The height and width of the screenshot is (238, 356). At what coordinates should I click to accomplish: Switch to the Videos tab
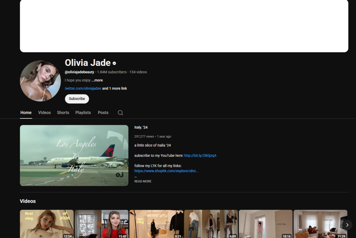coord(44,113)
